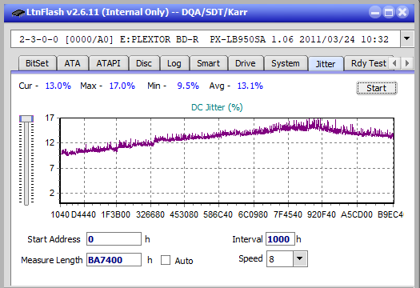Go to the Log tab
The width and height of the screenshot is (420, 288).
click(x=174, y=63)
